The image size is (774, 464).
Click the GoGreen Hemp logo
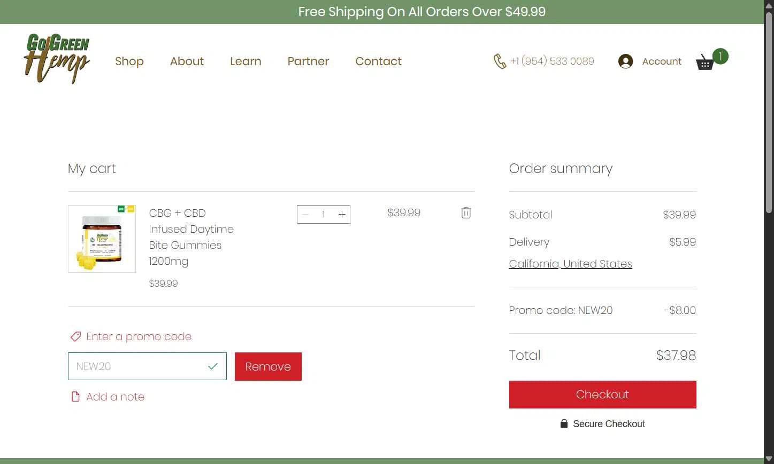tap(57, 59)
